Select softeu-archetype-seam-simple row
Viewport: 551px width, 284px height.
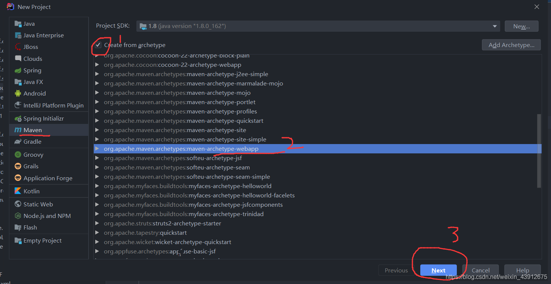(x=318, y=177)
